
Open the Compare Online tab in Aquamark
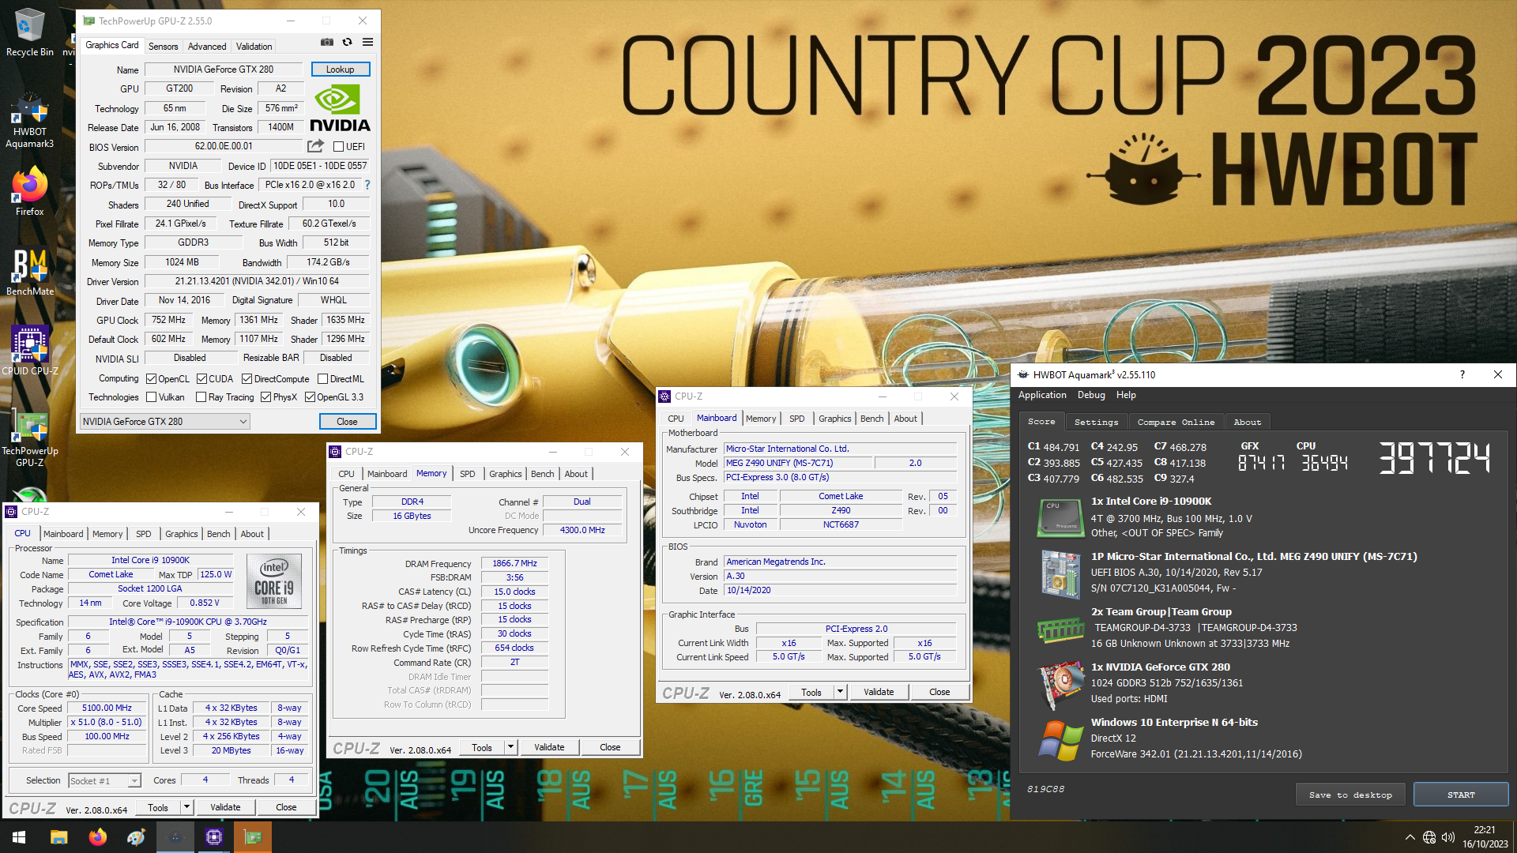pos(1176,423)
